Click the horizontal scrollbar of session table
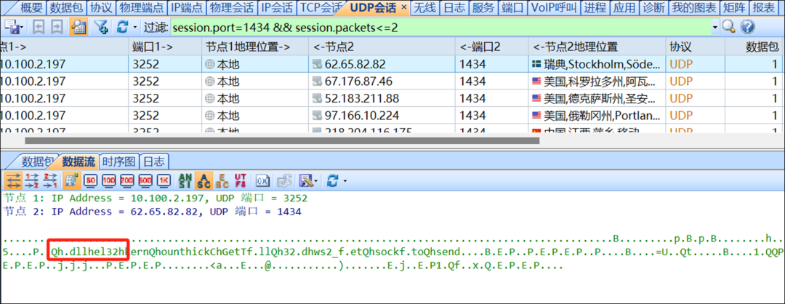The height and width of the screenshot is (304, 785). click(282, 141)
